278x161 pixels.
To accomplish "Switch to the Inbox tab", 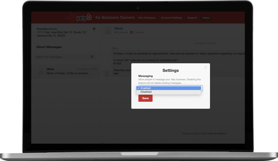I will pos(206,18).
